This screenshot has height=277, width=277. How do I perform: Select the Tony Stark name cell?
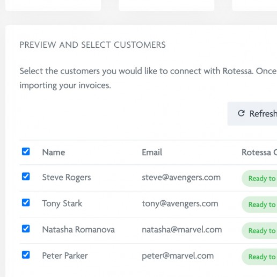62,203
